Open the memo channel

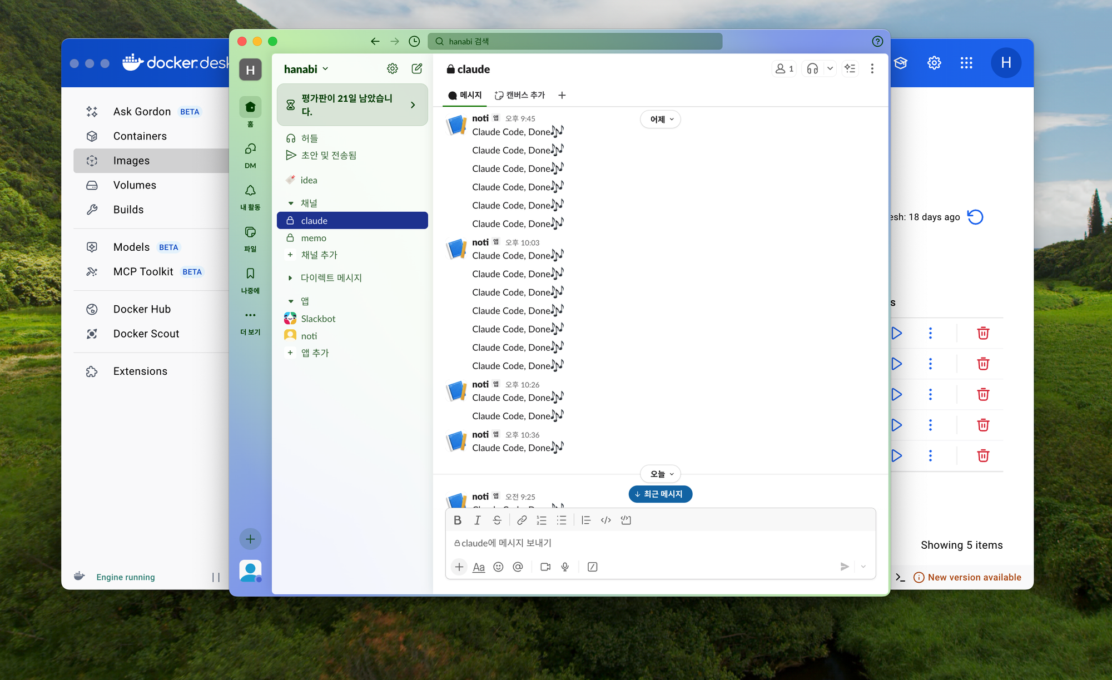coord(353,238)
